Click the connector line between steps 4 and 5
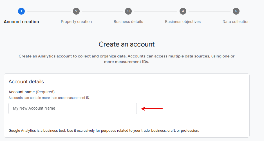The image size is (264, 141). (x=209, y=11)
